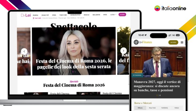Open the DILEI AI menu item
The width and height of the screenshot is (196, 111).
pos(86,15)
